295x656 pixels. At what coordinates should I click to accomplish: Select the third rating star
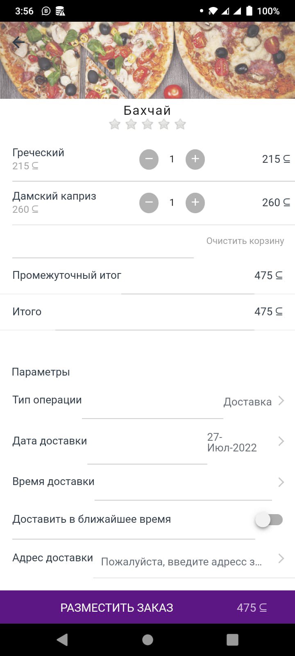pos(147,124)
